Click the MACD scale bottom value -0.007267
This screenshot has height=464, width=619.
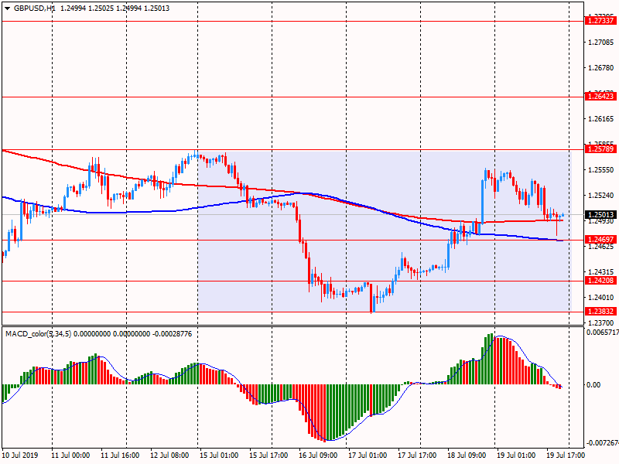603,443
